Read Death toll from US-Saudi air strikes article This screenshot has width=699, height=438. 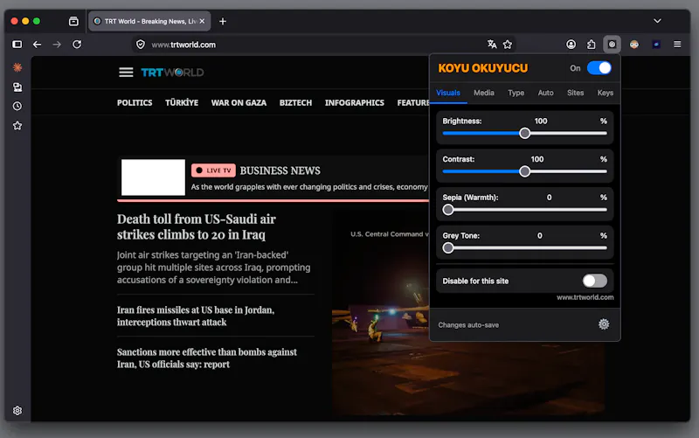[197, 226]
